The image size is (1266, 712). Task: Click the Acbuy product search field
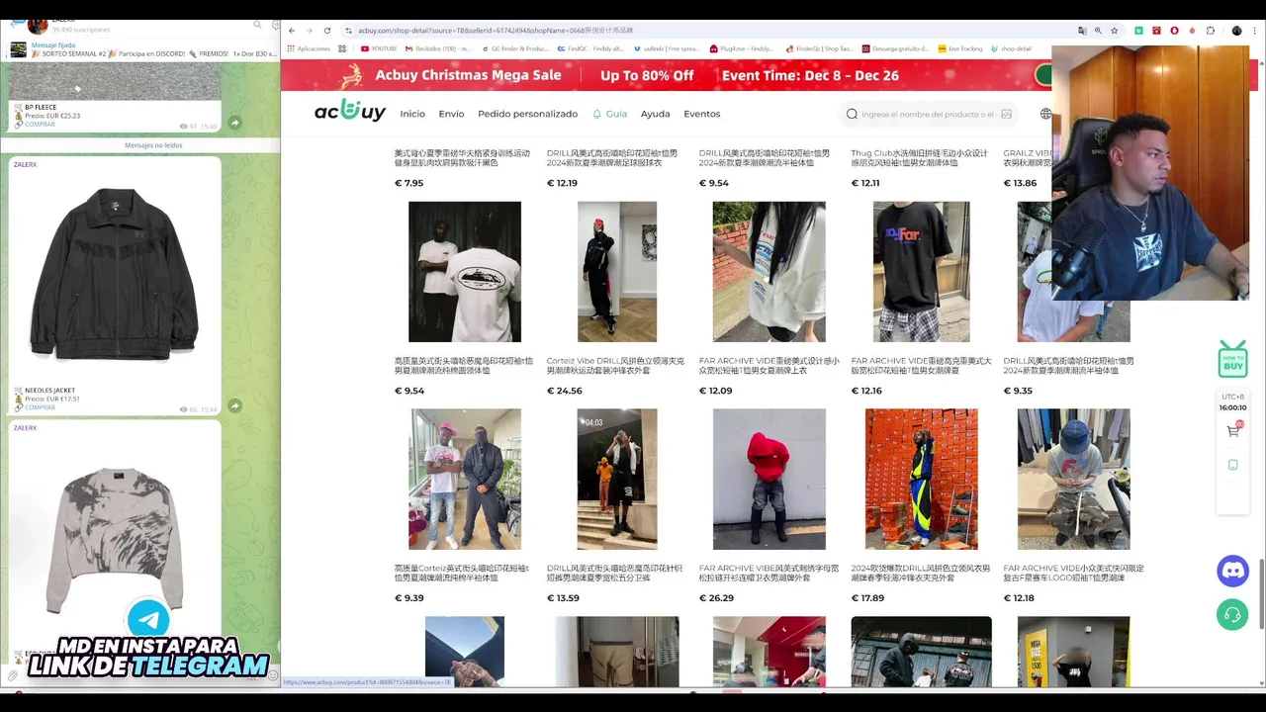pyautogui.click(x=927, y=114)
